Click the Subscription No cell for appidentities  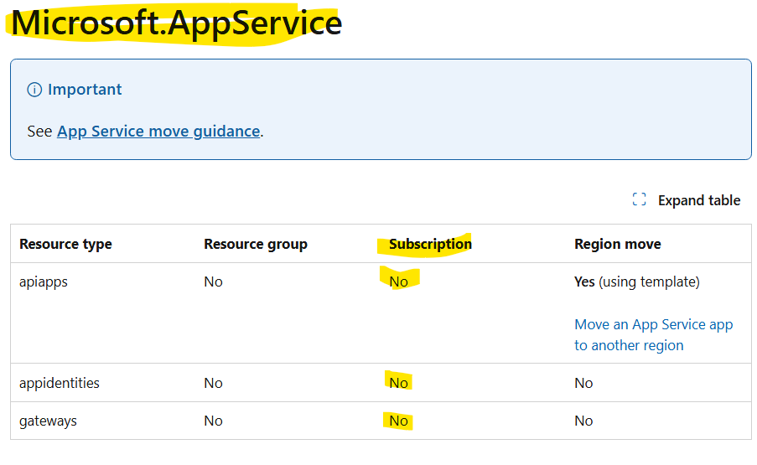click(x=398, y=383)
